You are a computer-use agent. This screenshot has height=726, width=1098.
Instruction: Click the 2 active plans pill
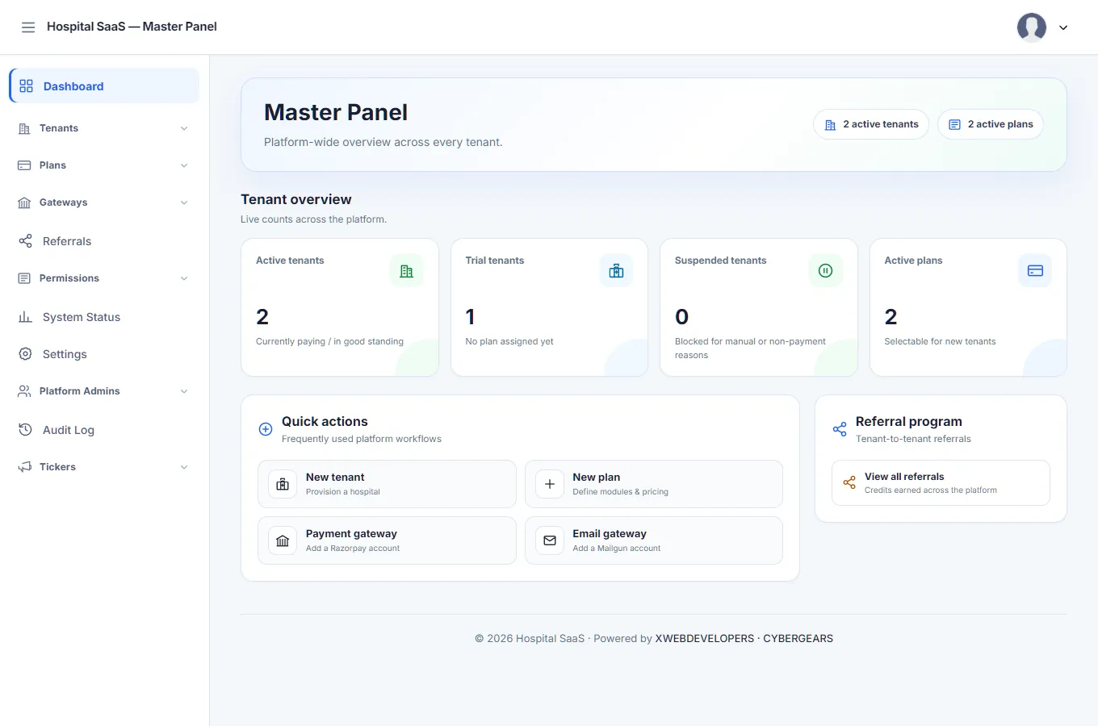coord(991,124)
